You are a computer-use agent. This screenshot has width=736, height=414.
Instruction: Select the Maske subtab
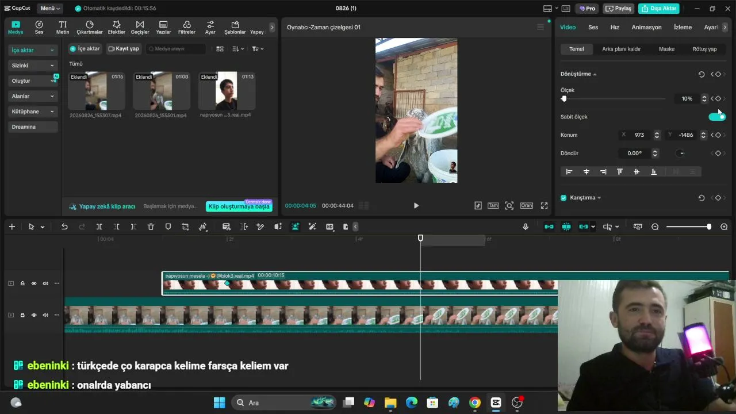[666, 49]
